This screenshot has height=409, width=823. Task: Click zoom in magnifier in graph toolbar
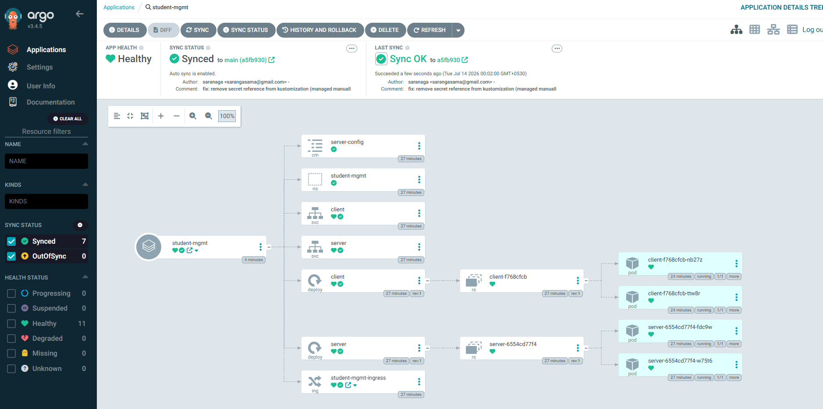[x=193, y=116]
